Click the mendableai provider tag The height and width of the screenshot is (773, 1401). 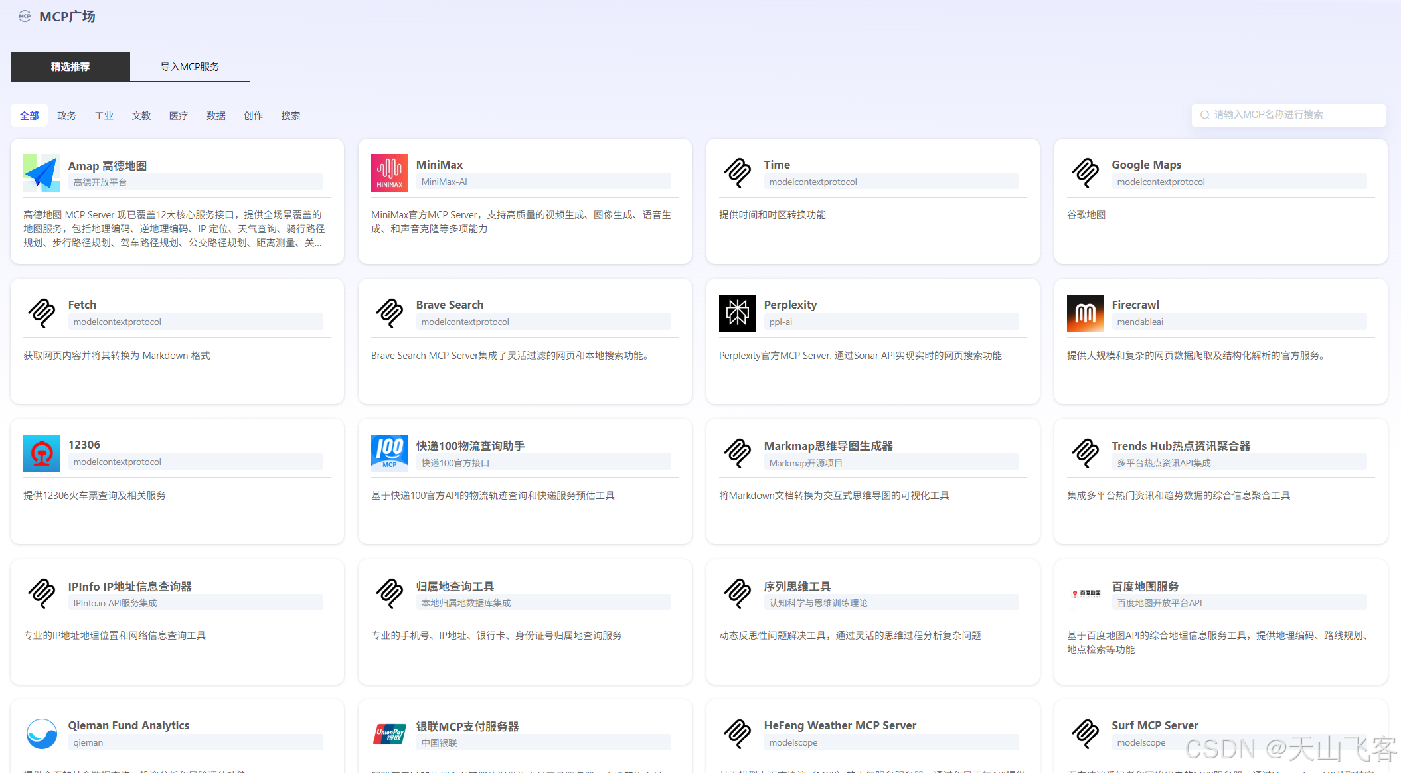[x=1240, y=322]
